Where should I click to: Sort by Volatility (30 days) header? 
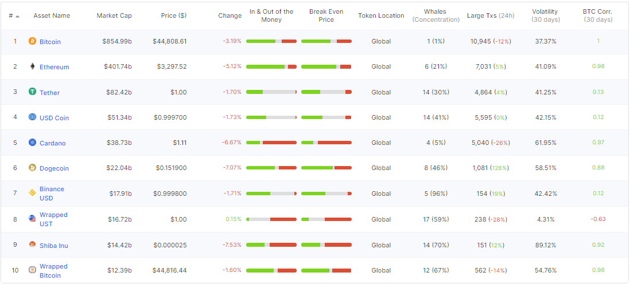[x=545, y=15]
